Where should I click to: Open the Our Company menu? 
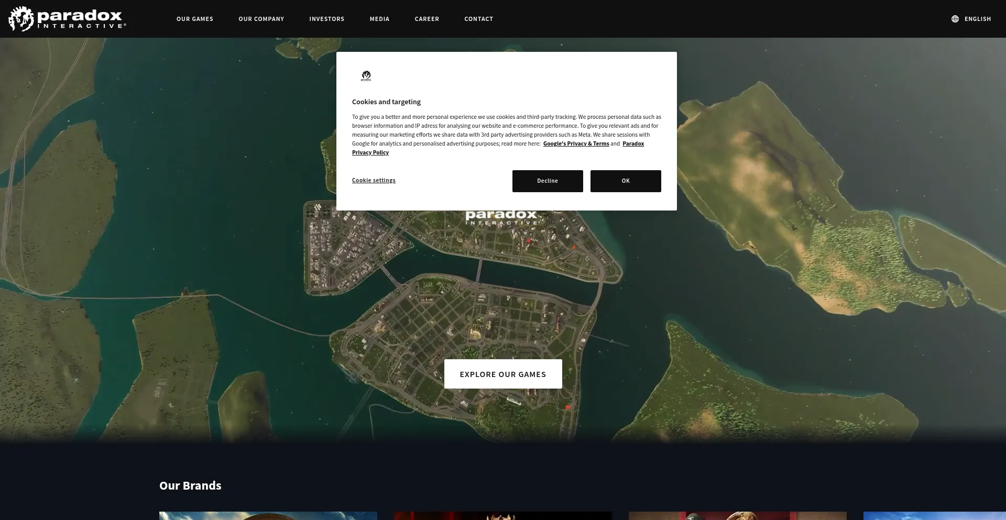261,19
